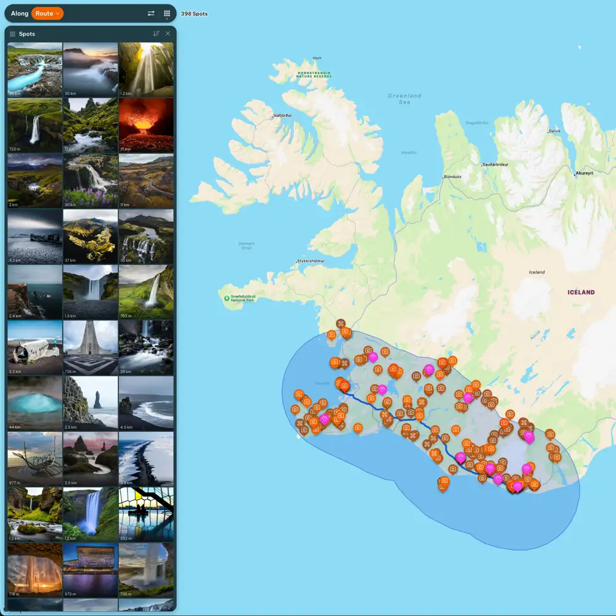616x616 pixels.
Task: Open Skógafoss waterfall photo, 1.3 km
Action: (x=91, y=292)
